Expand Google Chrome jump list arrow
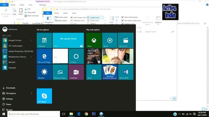 [x=31, y=40]
